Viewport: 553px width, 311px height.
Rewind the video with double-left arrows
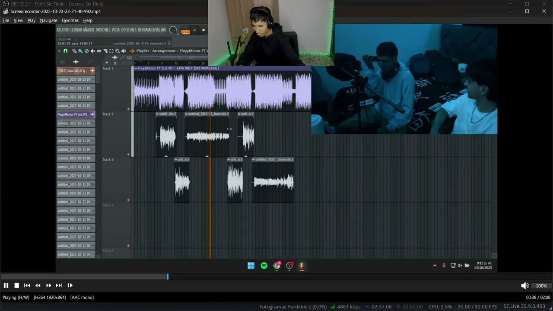click(38, 286)
